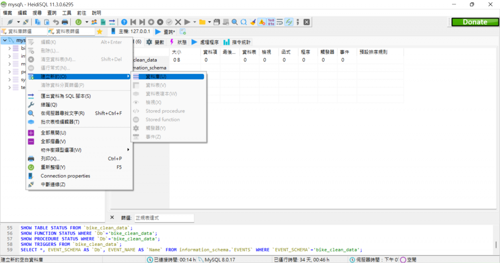This screenshot has height=263, width=500.
Task: Open the 工具 menu in the menu bar
Action: 66,13
